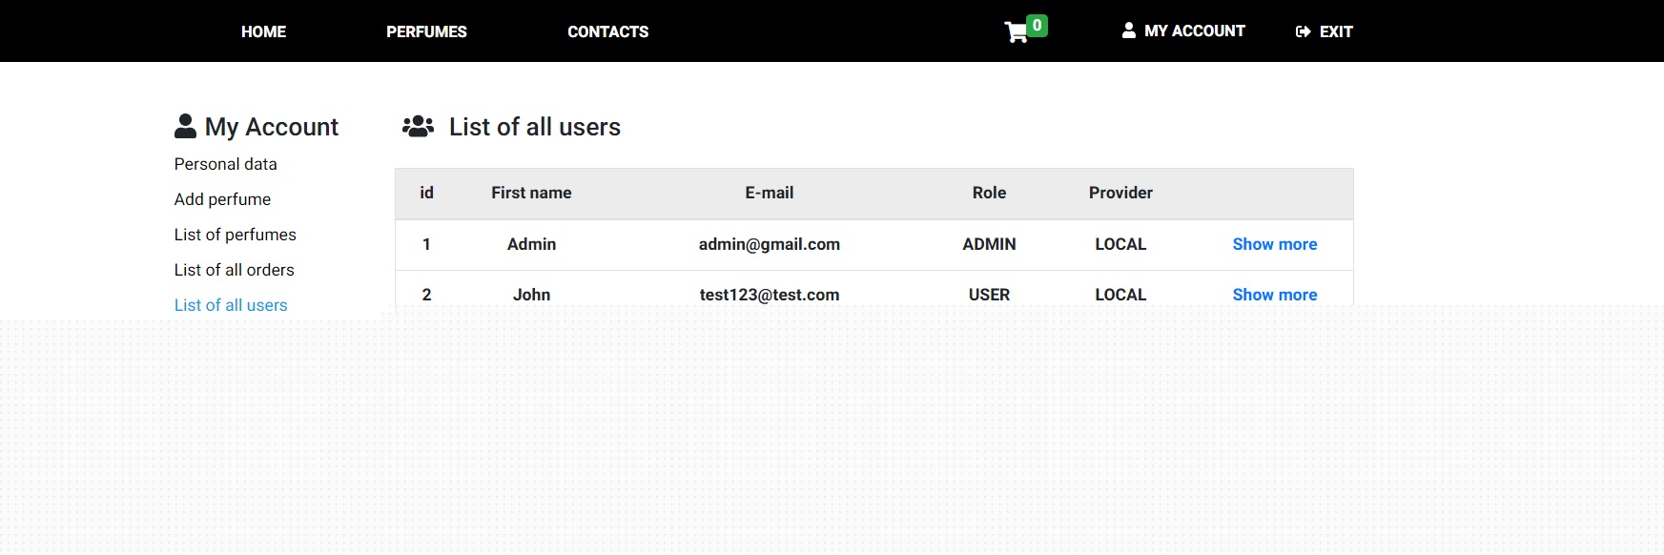
Task: Show more details for Admin user
Action: [1274, 244]
